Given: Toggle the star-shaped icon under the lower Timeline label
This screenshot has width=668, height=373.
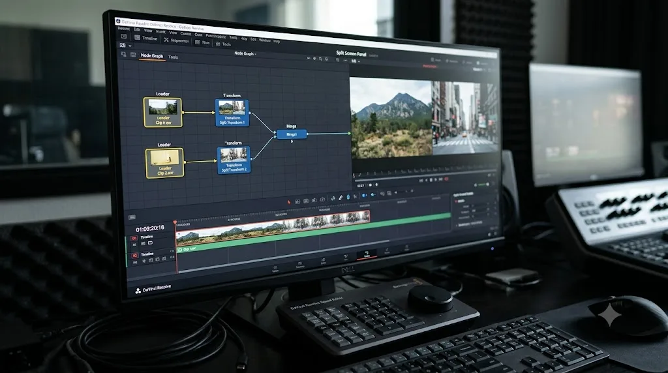Looking at the screenshot, I should click(144, 261).
